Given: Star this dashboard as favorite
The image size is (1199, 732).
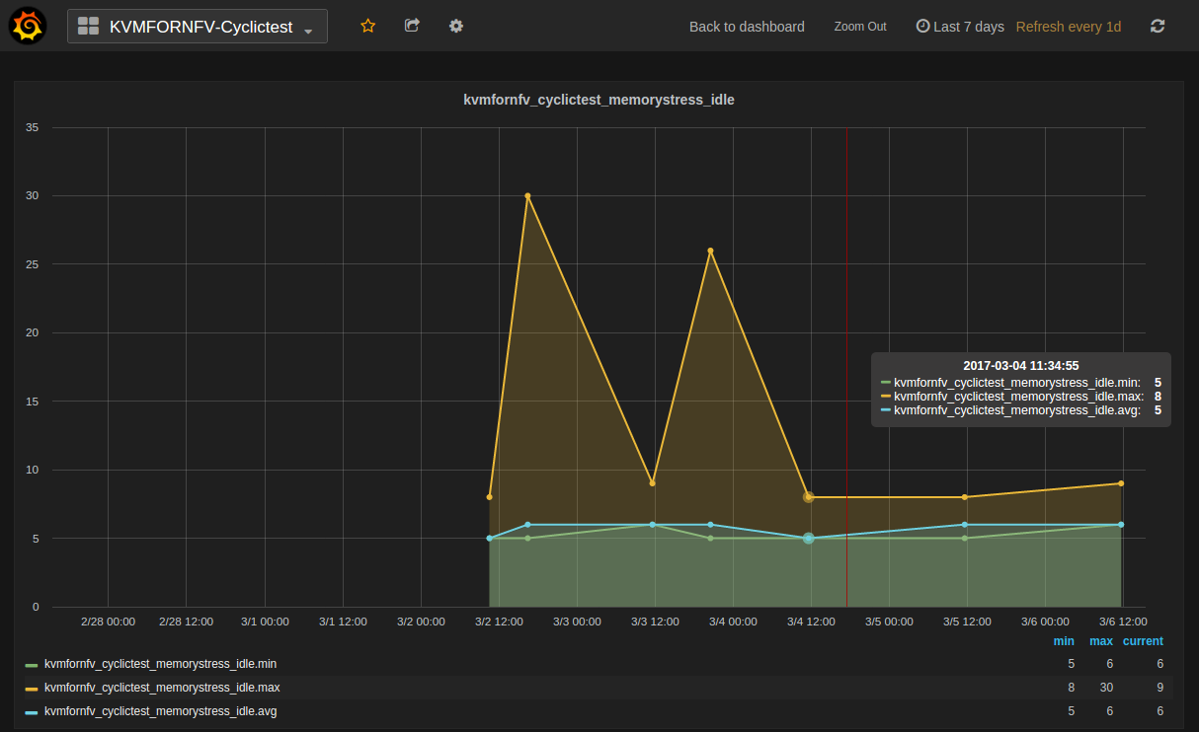Looking at the screenshot, I should [367, 27].
